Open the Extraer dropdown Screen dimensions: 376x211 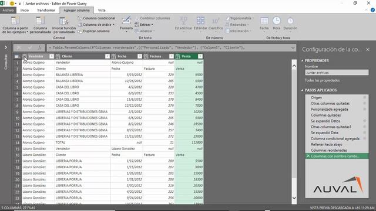point(143,25)
